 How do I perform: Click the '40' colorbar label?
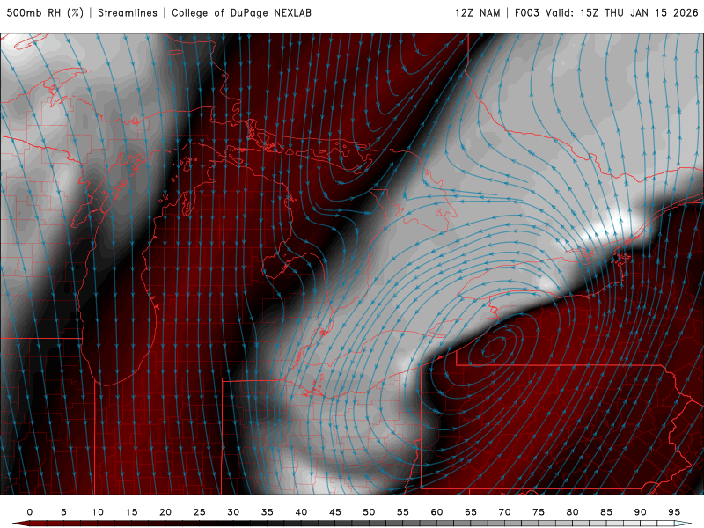301,512
